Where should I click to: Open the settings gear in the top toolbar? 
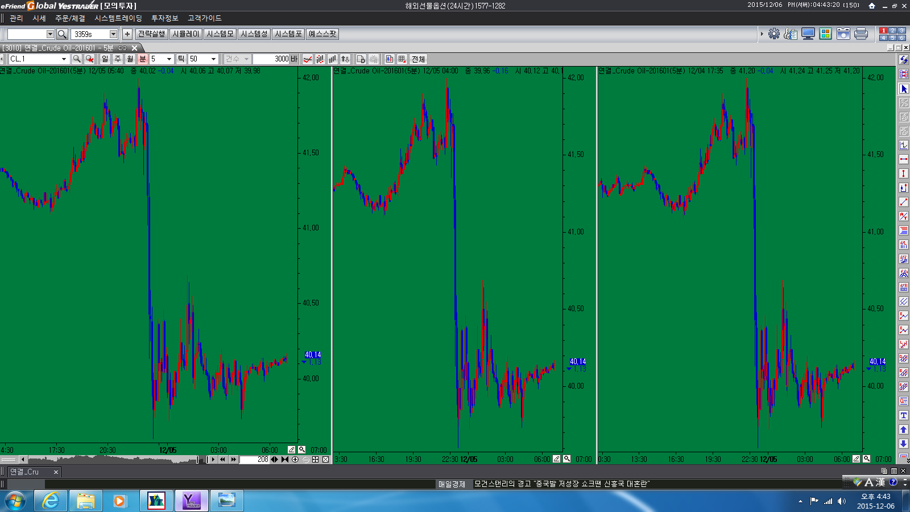(774, 34)
